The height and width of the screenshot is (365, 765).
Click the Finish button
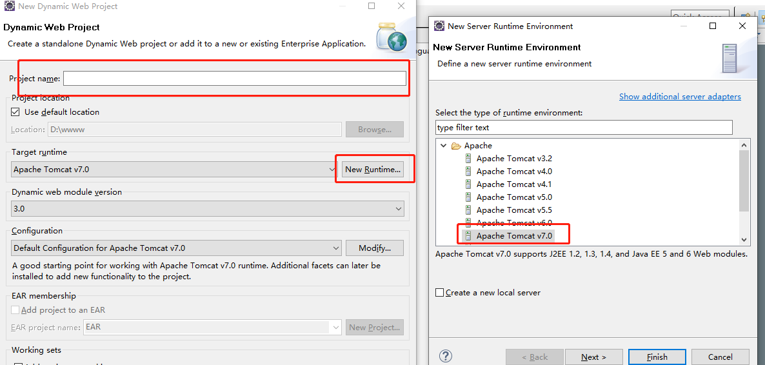(657, 357)
